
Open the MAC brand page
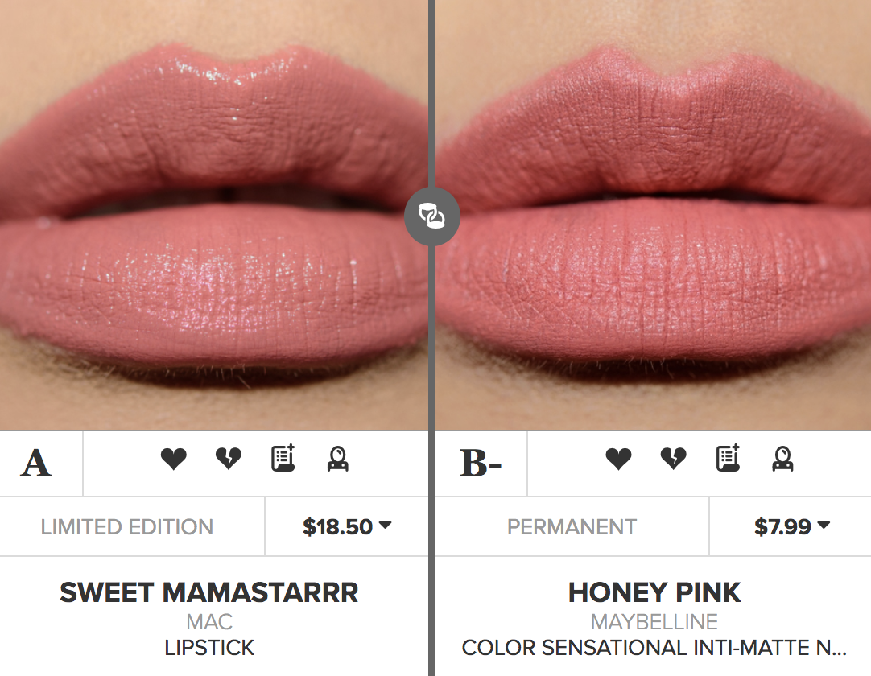208,621
